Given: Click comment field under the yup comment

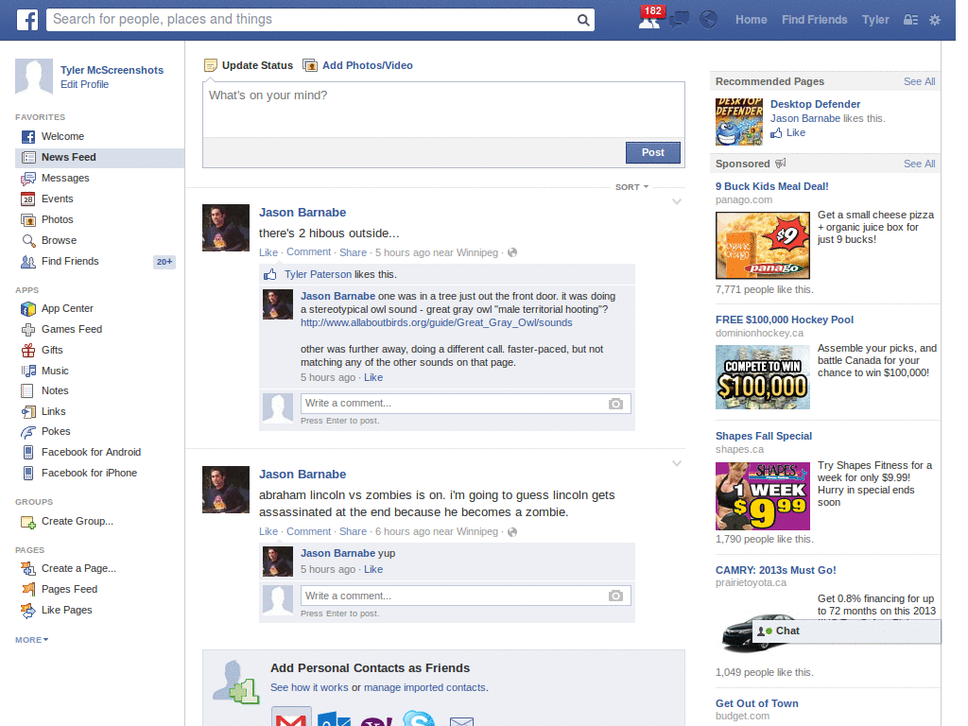Looking at the screenshot, I should (x=465, y=596).
